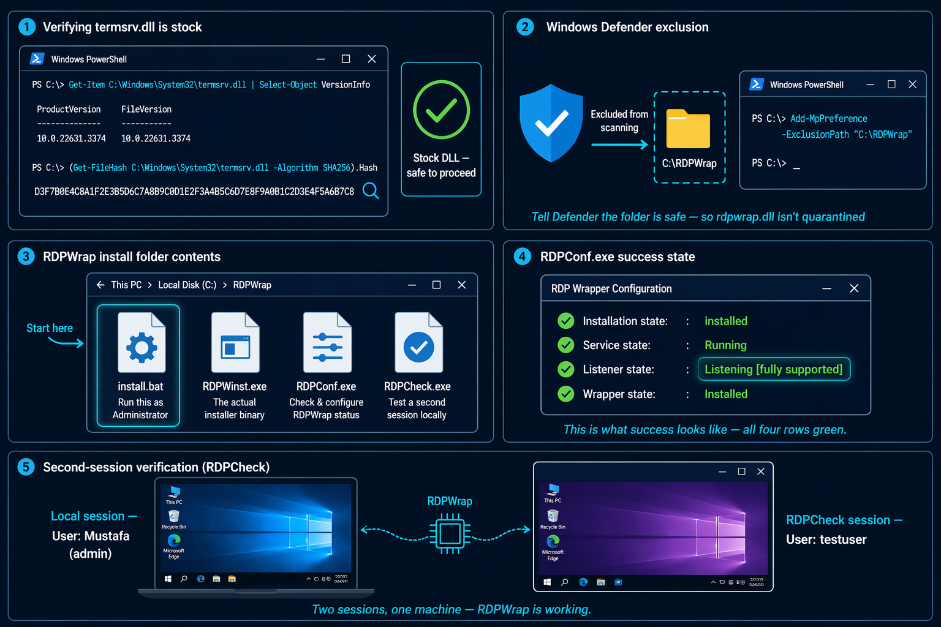
Task: Click the -ExclusionPath "C:\RDPWrap" argument
Action: [847, 134]
